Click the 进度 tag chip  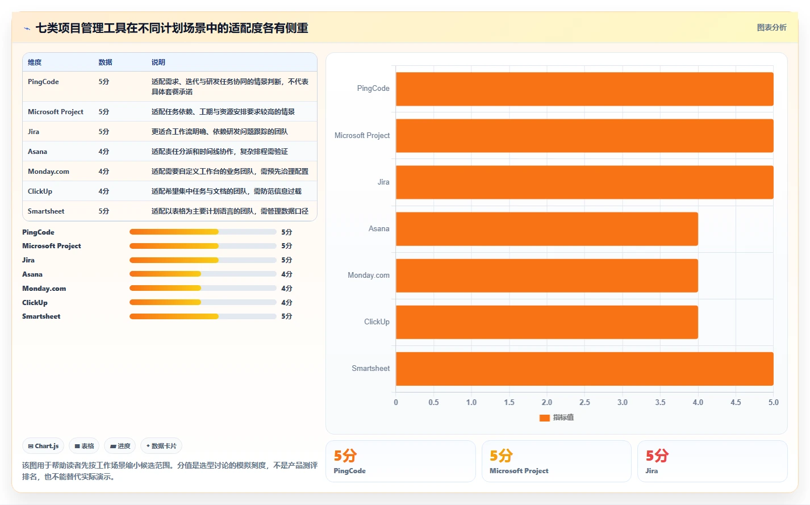120,446
